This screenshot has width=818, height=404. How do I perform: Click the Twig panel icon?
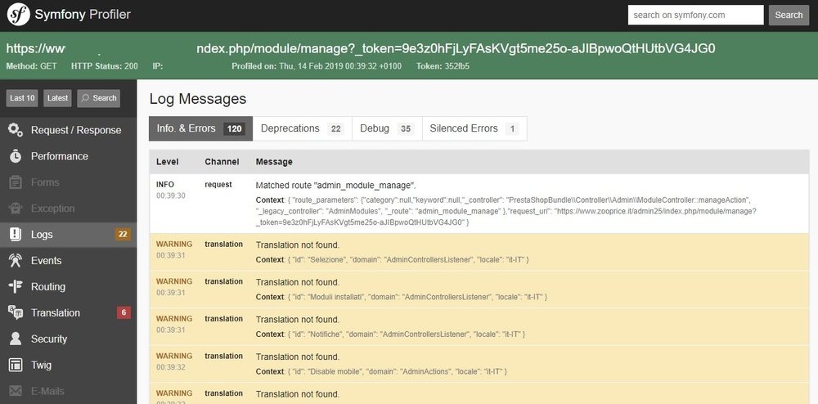[x=15, y=365]
